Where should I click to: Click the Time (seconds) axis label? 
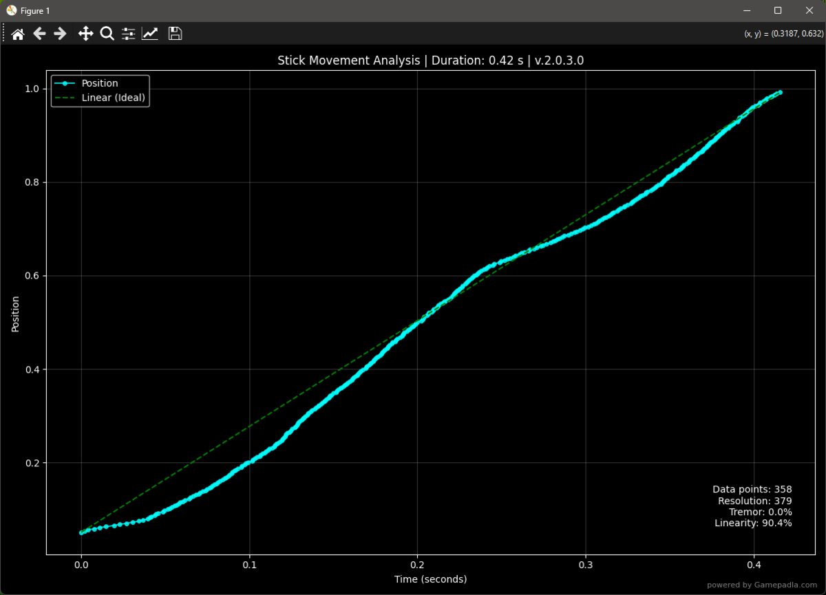(x=431, y=579)
